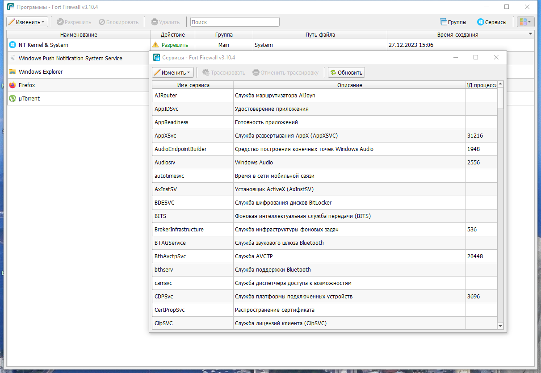The width and height of the screenshot is (541, 373).
Task: Sort by the Описание column header
Action: click(x=349, y=85)
